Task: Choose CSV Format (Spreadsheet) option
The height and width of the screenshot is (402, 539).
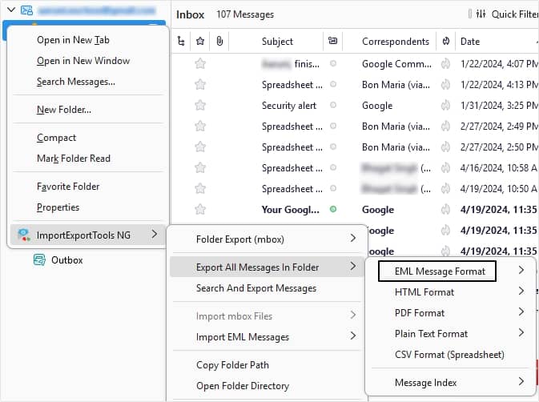Action: (x=449, y=355)
